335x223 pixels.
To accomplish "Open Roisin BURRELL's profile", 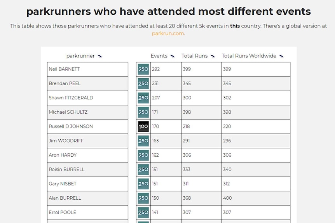I will click(67, 169).
